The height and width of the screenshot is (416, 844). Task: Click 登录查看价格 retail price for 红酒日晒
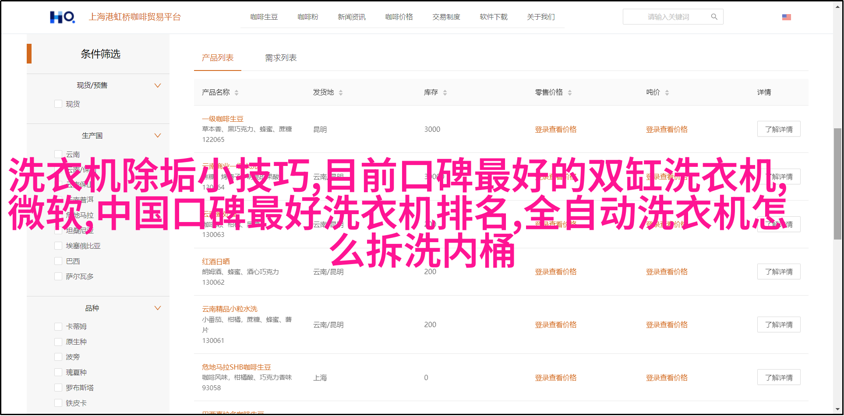(556, 272)
